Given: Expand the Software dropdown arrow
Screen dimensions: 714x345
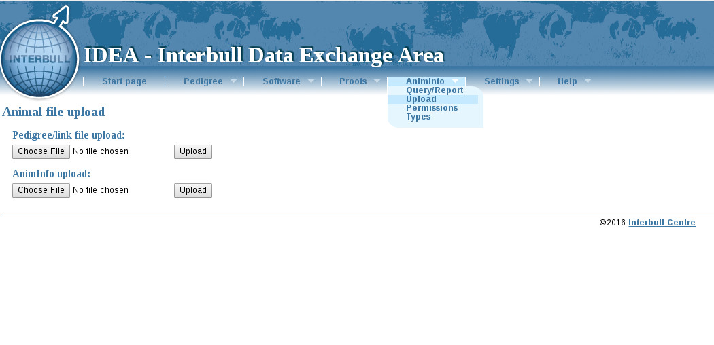Looking at the screenshot, I should coord(311,81).
